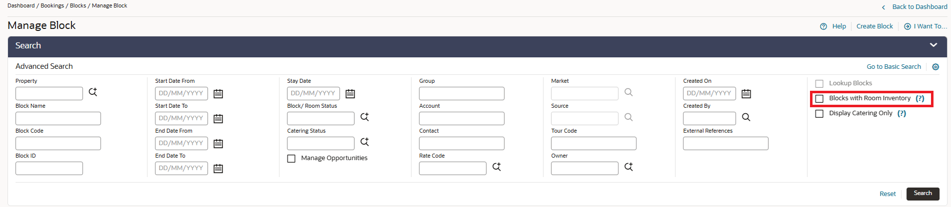Open Help link

[839, 26]
